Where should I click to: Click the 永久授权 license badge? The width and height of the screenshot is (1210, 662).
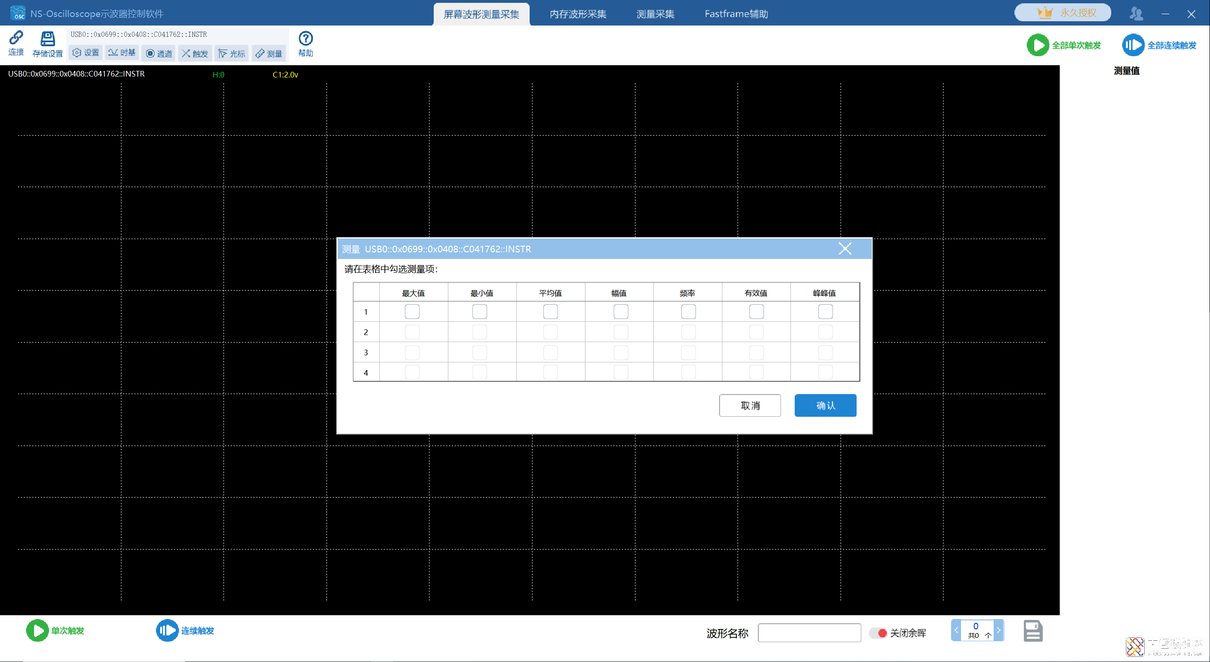1063,13
